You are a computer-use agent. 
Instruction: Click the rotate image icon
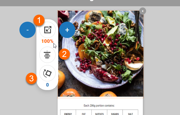[47, 73]
